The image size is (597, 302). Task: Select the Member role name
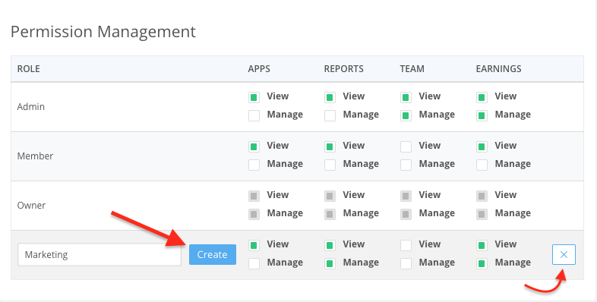(x=35, y=156)
